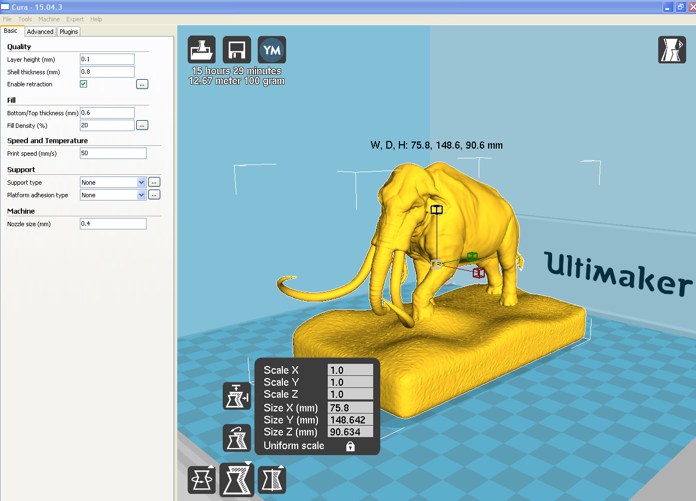Switch to the Advanced tab
This screenshot has height=501, width=696.
pyautogui.click(x=40, y=31)
